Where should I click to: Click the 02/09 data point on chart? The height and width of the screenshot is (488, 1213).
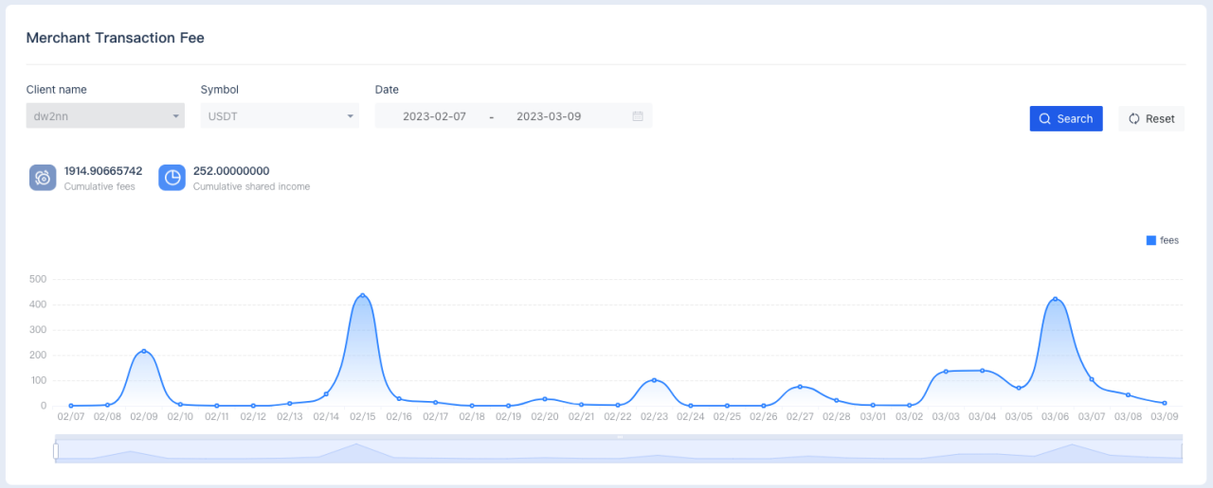point(144,351)
